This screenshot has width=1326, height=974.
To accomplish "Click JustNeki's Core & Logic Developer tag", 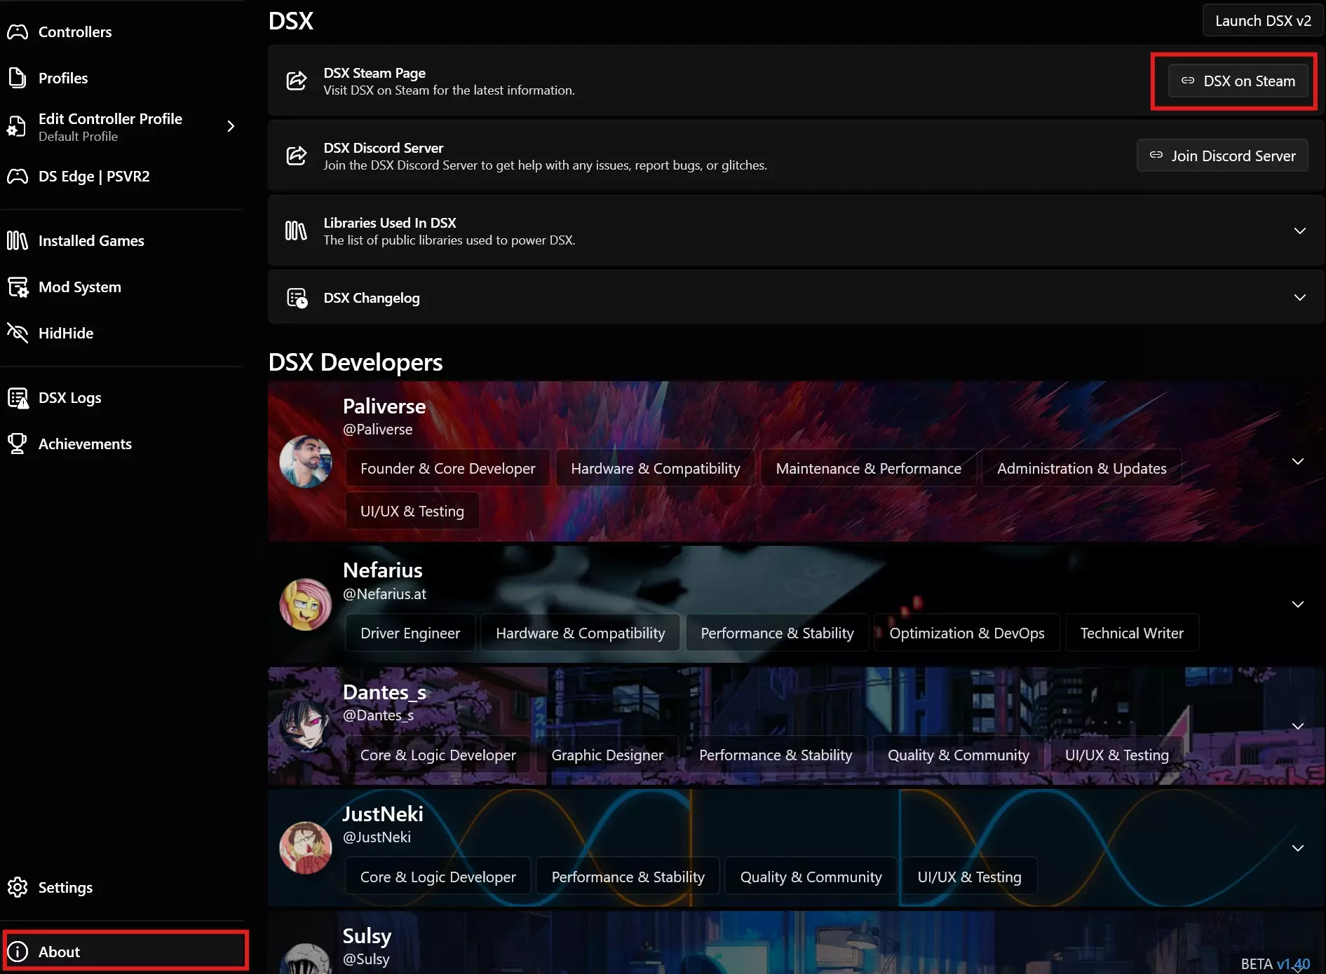I will (x=438, y=877).
